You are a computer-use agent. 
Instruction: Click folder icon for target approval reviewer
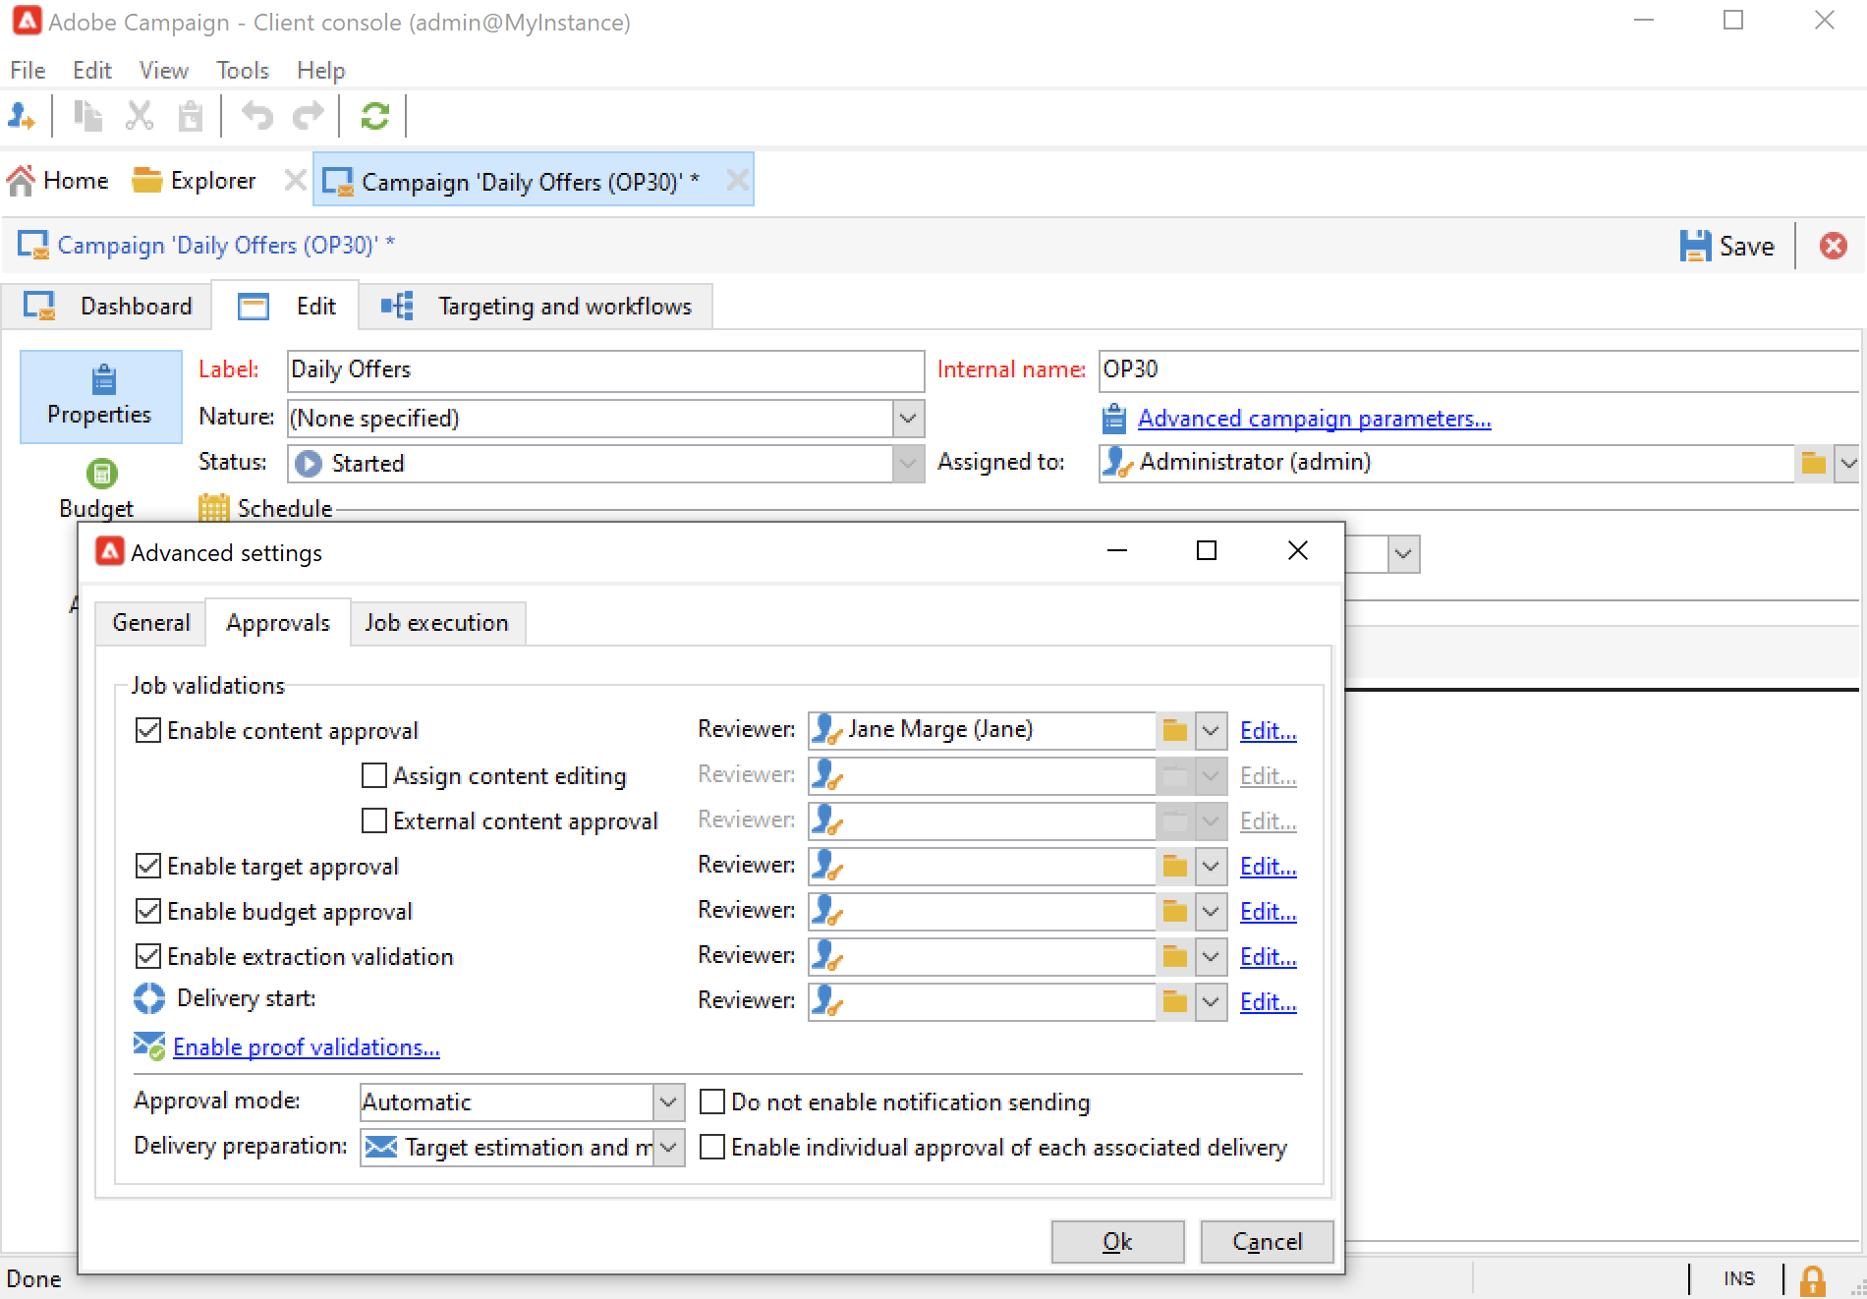(1175, 866)
